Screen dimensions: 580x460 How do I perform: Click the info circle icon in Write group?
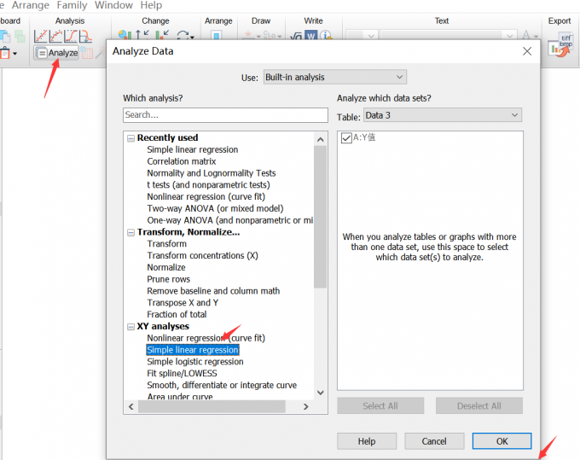[x=326, y=36]
